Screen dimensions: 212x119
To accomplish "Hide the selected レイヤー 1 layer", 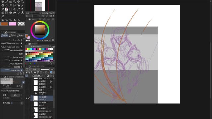I will click(x=26, y=98).
